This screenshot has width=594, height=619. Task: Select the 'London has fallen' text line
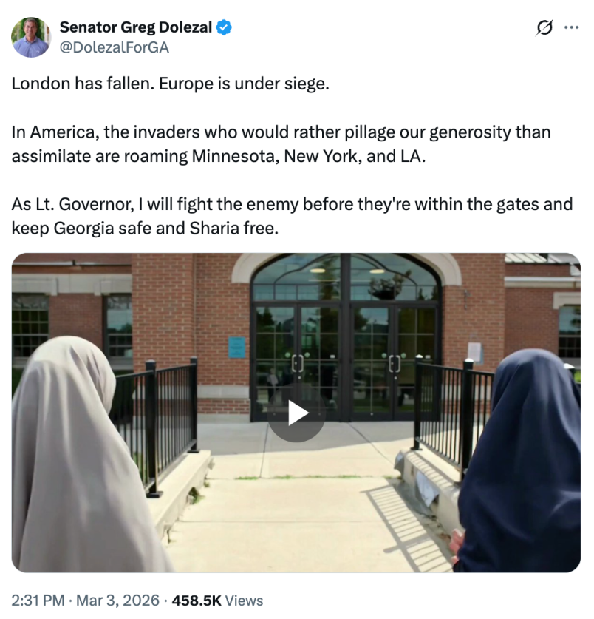coord(170,84)
